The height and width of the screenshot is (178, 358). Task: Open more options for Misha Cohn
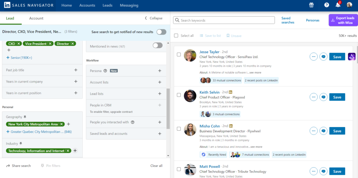(x=314, y=131)
